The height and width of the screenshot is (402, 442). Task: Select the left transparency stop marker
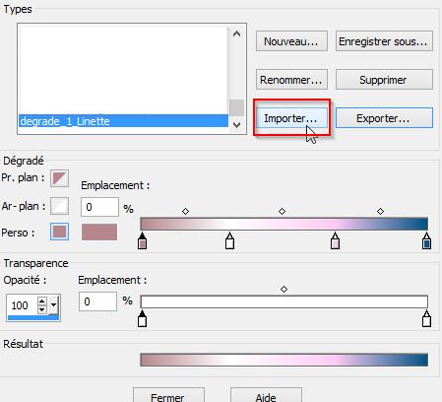[142, 318]
